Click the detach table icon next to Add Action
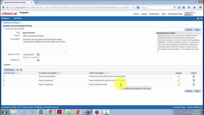 18,70
